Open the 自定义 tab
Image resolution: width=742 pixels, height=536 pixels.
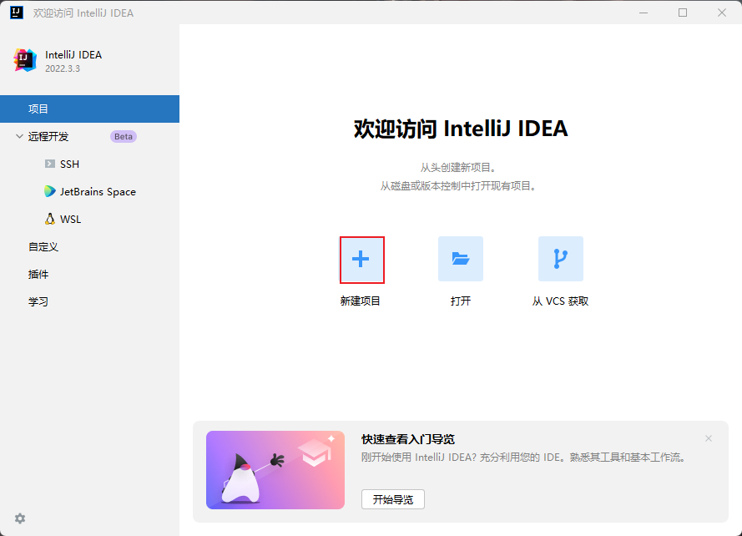click(x=89, y=246)
